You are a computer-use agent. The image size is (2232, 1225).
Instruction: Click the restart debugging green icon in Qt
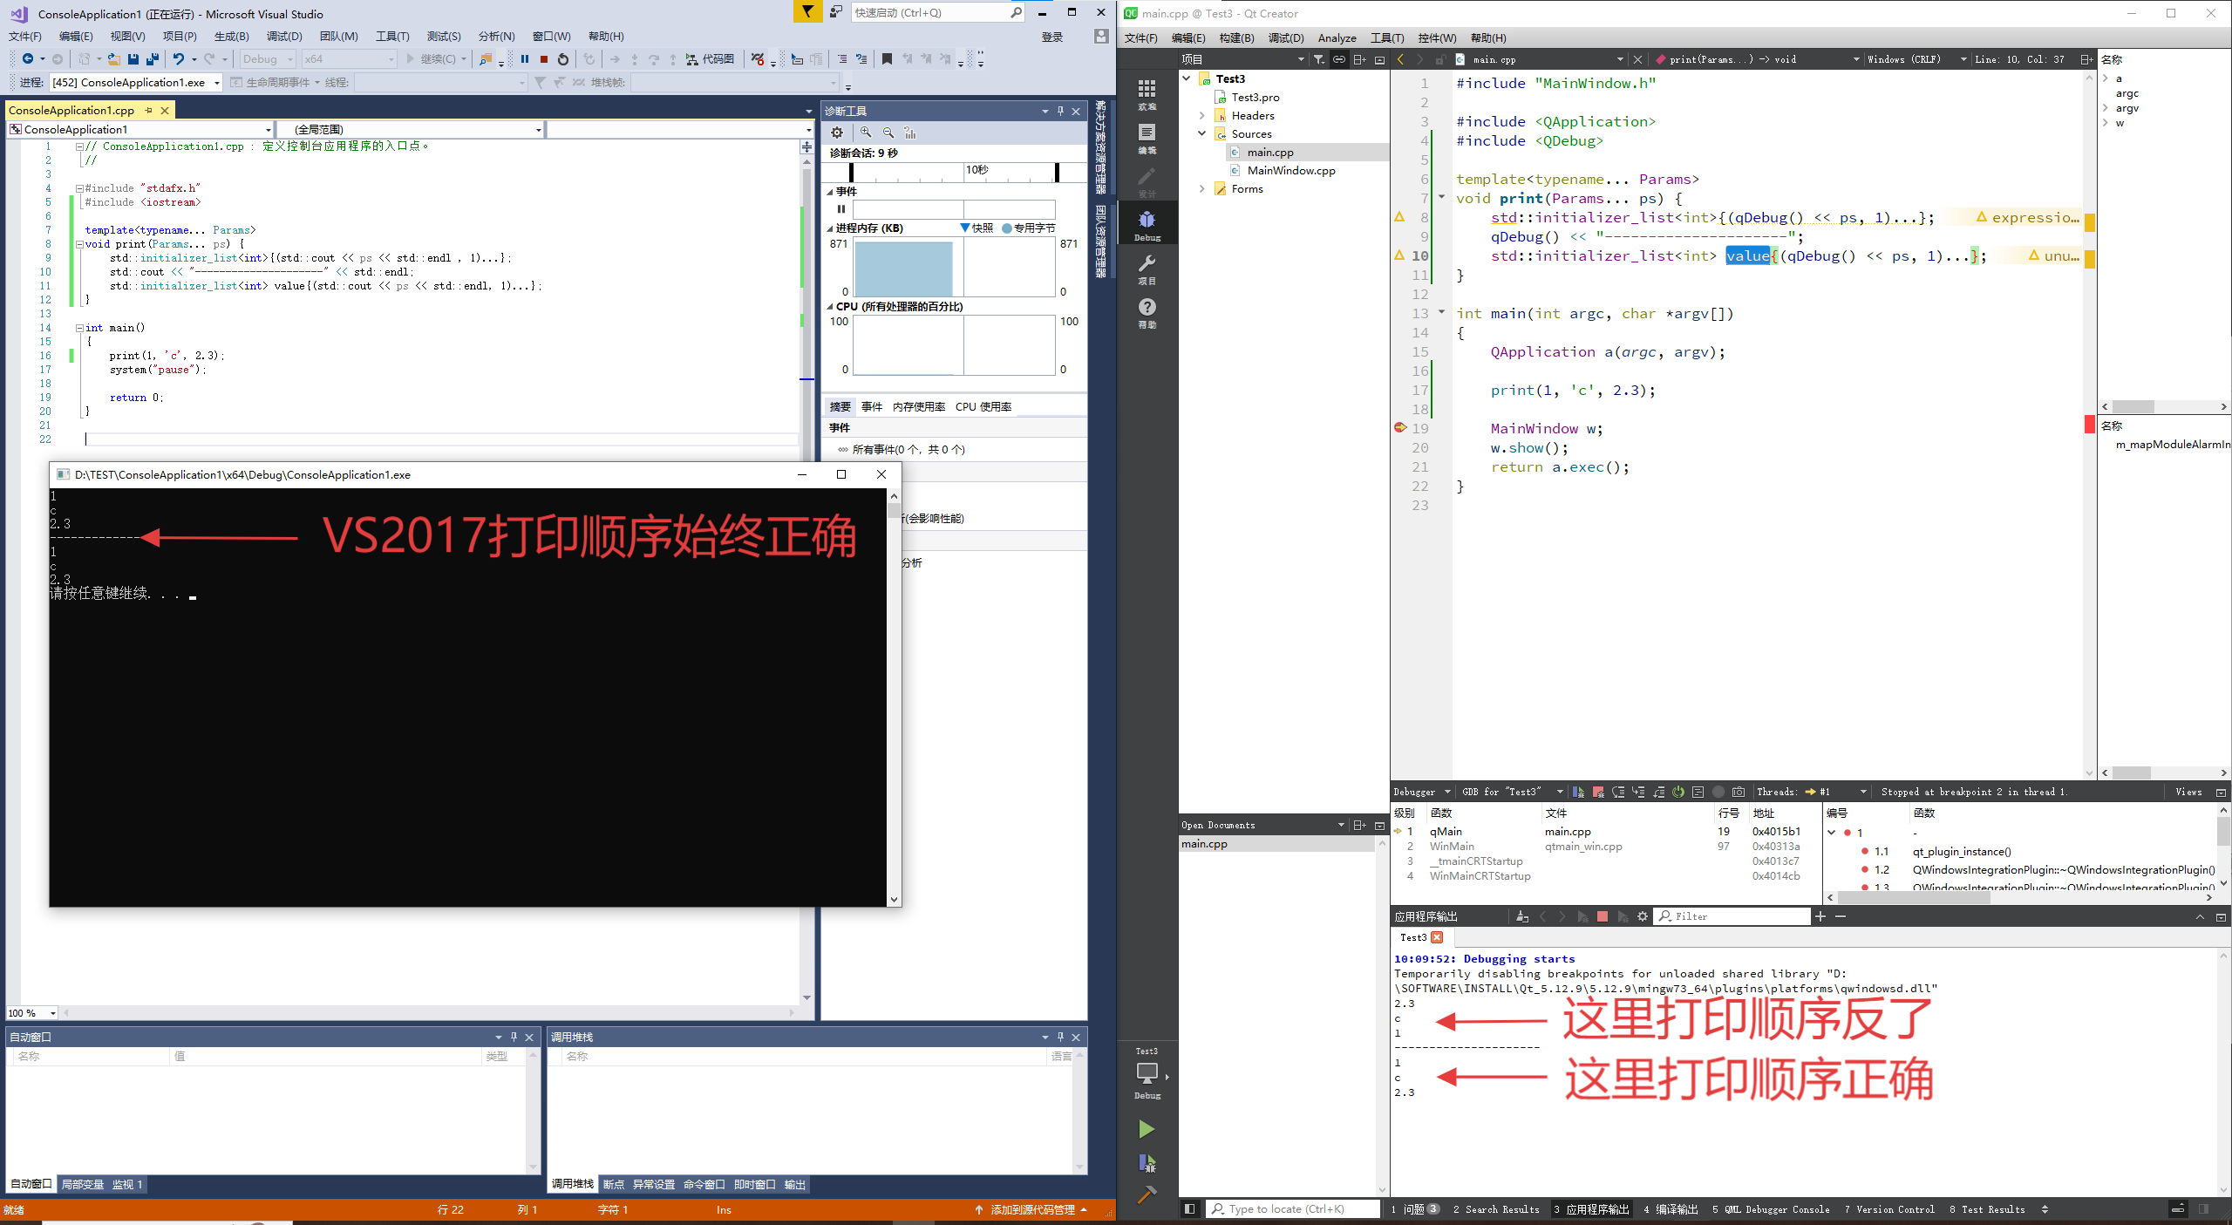(x=1678, y=792)
